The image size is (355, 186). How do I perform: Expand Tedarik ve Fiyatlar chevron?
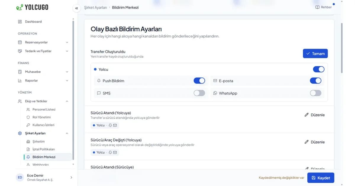[67, 51]
